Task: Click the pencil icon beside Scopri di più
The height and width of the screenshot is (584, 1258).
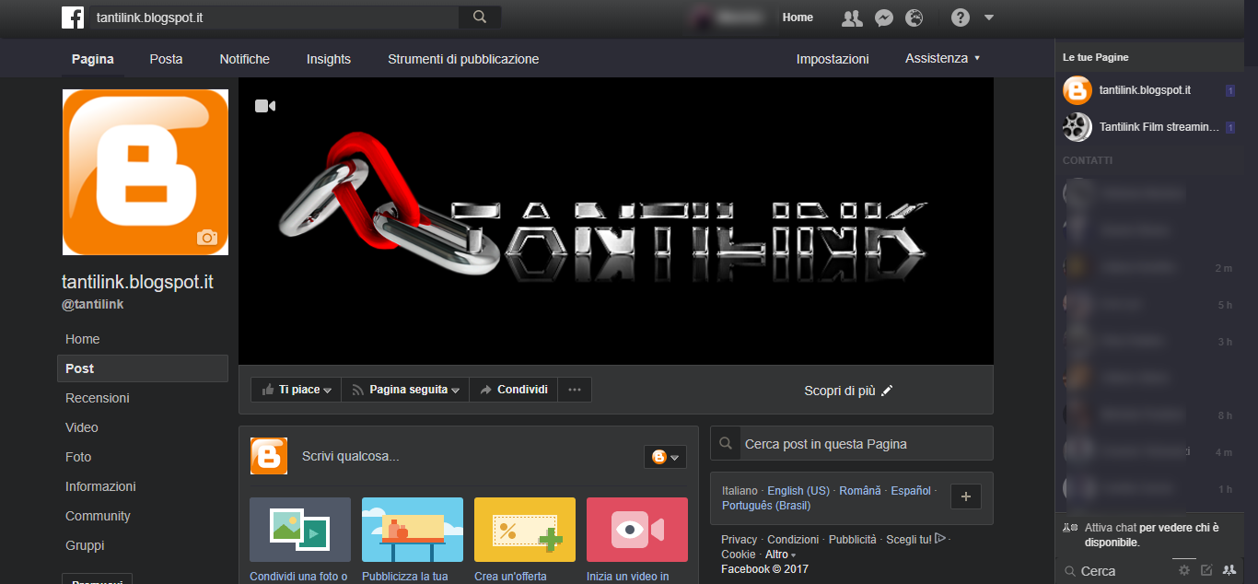Action: coord(887,391)
